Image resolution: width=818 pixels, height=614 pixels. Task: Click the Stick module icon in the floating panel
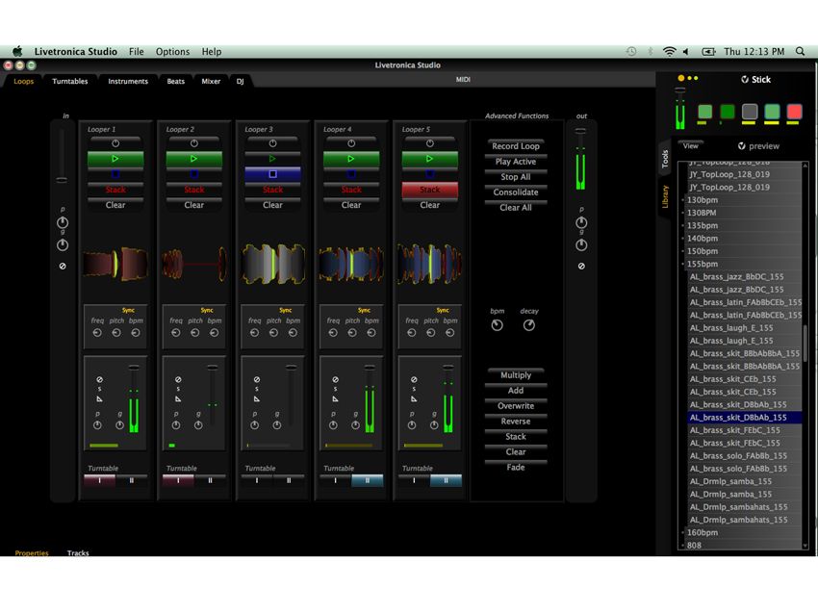tap(745, 79)
